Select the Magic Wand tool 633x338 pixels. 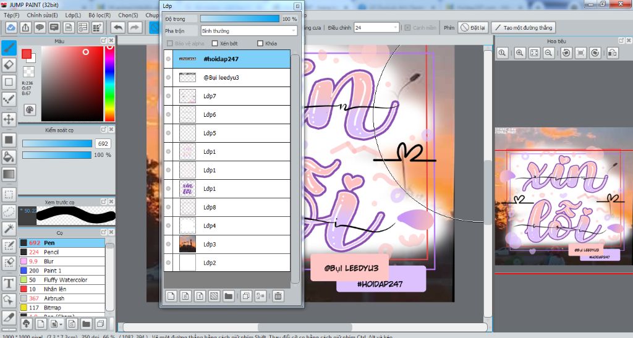coord(9,229)
